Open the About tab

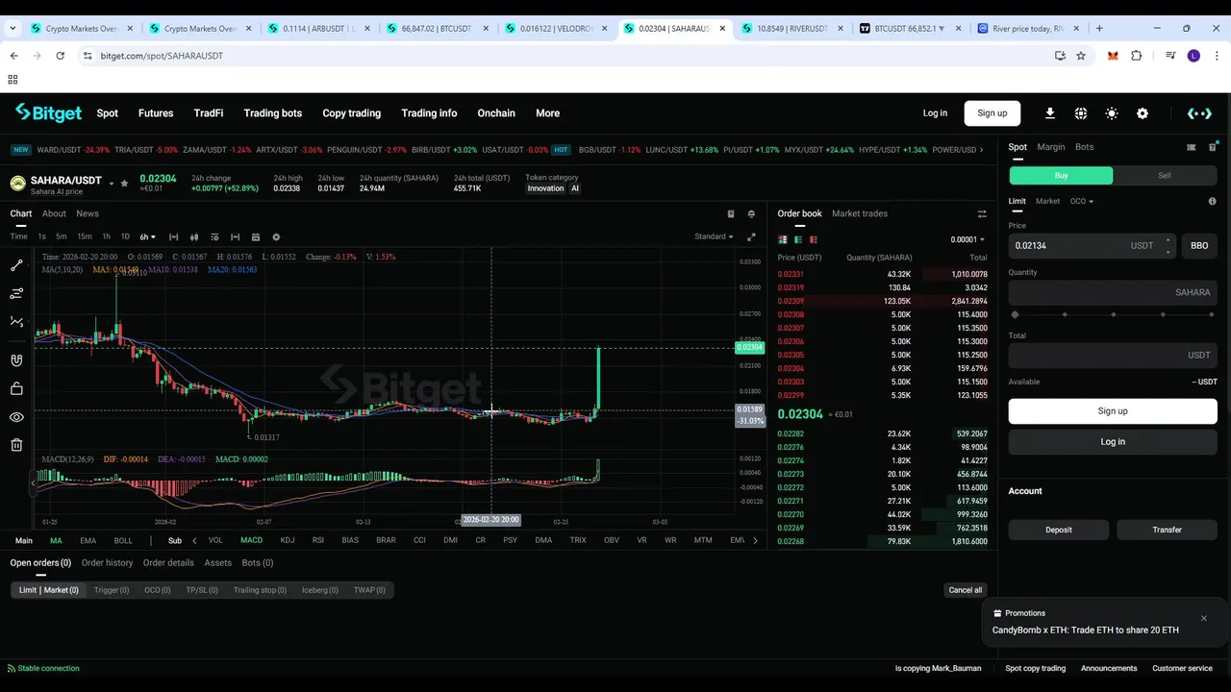(54, 213)
